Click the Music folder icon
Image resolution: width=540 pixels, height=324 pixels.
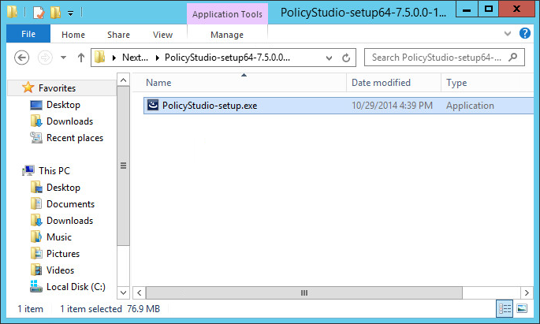click(36, 236)
